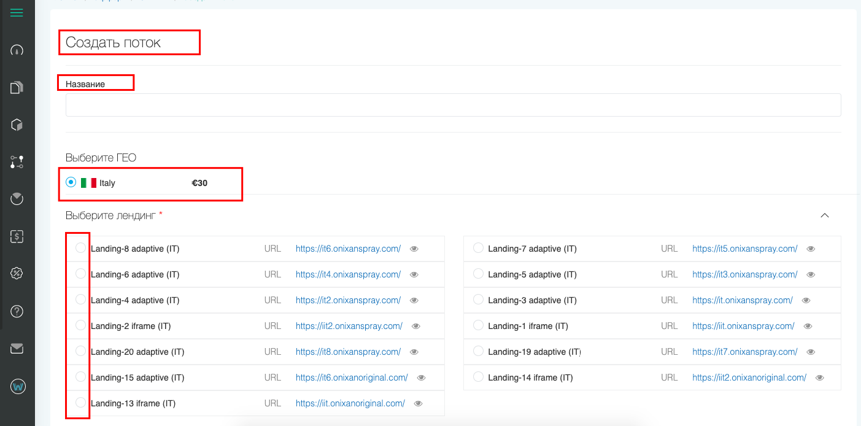
Task: Open the mail envelope sidebar icon
Action: pyautogui.click(x=17, y=349)
